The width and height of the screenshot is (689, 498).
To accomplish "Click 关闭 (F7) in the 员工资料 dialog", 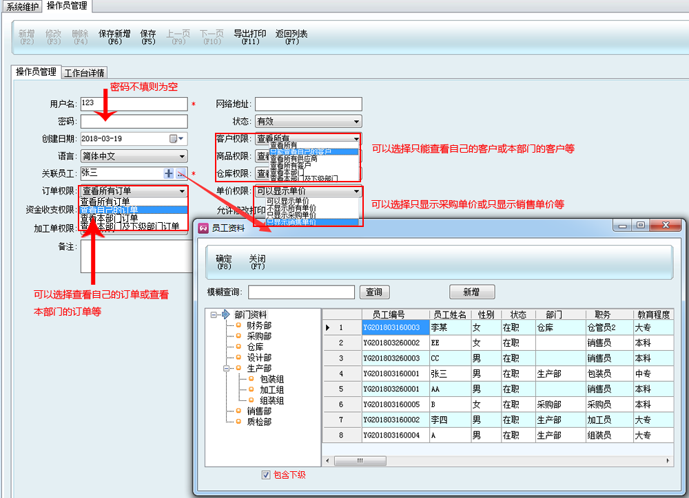I will coord(257,262).
